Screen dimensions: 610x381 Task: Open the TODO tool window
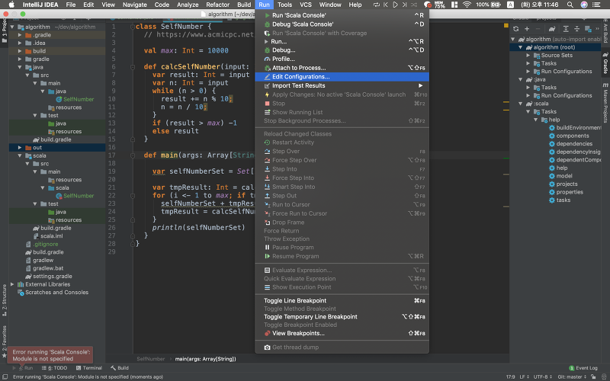click(54, 368)
